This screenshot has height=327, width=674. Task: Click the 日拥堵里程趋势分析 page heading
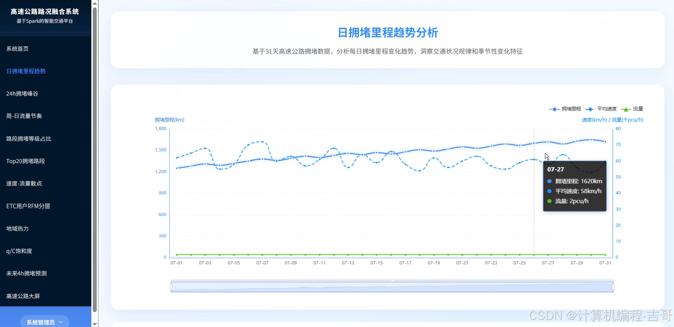click(x=387, y=33)
